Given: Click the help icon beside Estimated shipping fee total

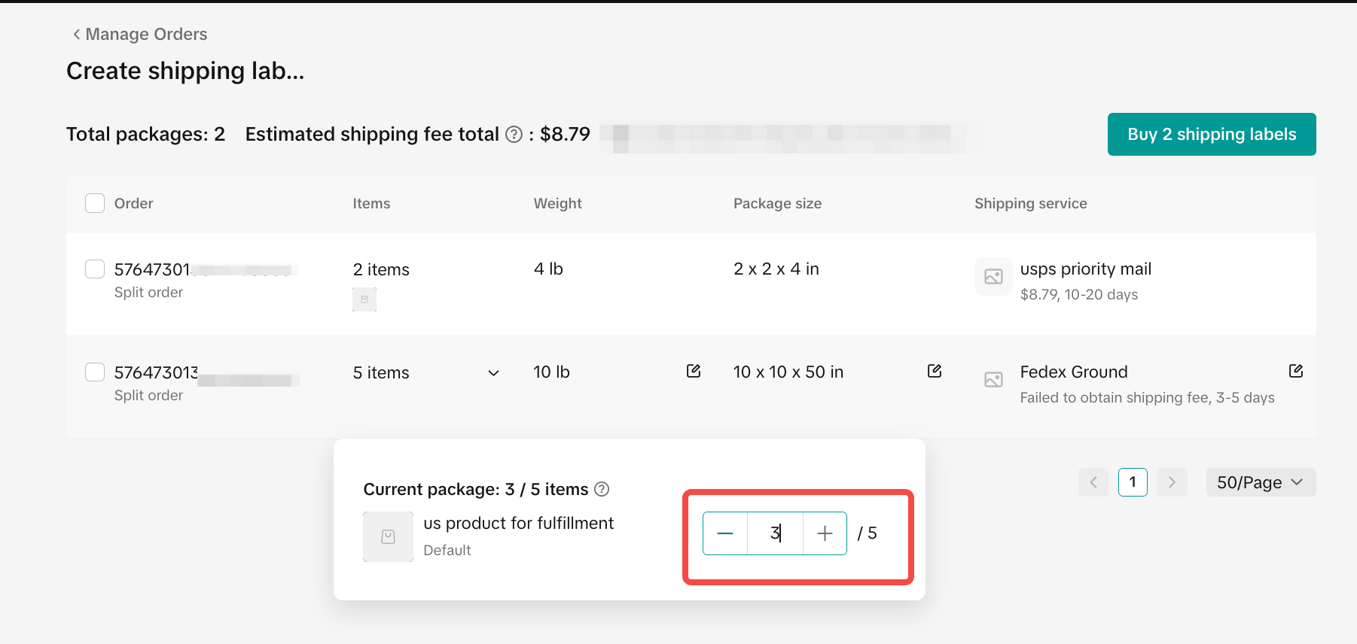Looking at the screenshot, I should [514, 135].
